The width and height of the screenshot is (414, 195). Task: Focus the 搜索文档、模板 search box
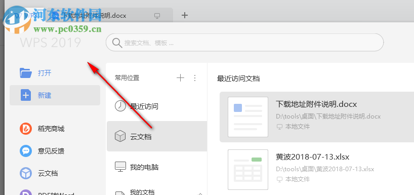[245, 43]
